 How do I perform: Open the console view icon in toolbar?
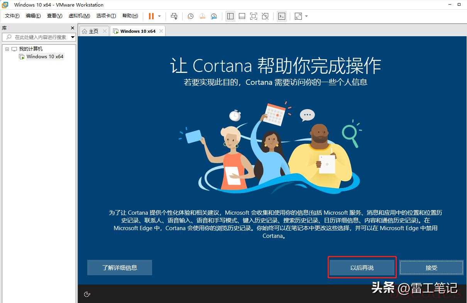point(282,16)
